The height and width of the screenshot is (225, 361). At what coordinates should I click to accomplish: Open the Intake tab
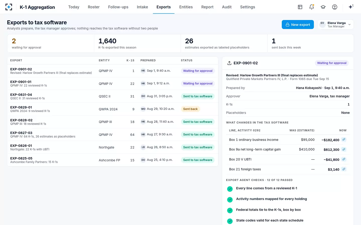(x=142, y=7)
